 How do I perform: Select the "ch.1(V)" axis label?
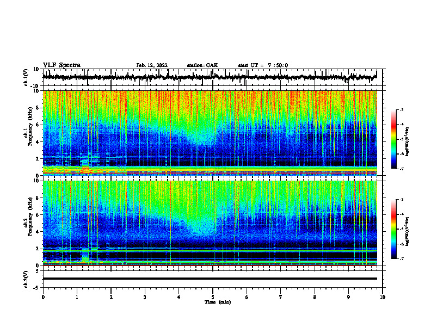tap(26, 77)
